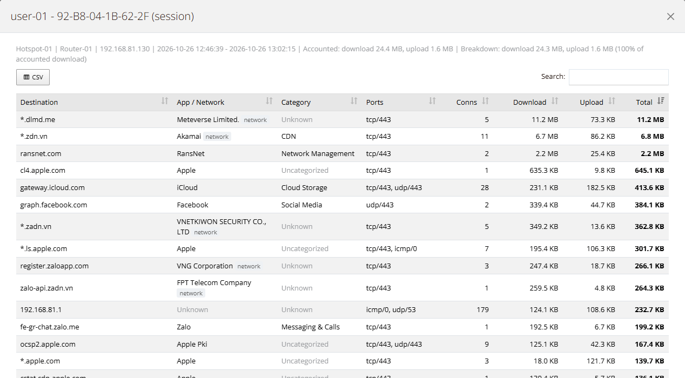Click the iCloud app name
Viewport: 685px width, 378px height.
(187, 188)
